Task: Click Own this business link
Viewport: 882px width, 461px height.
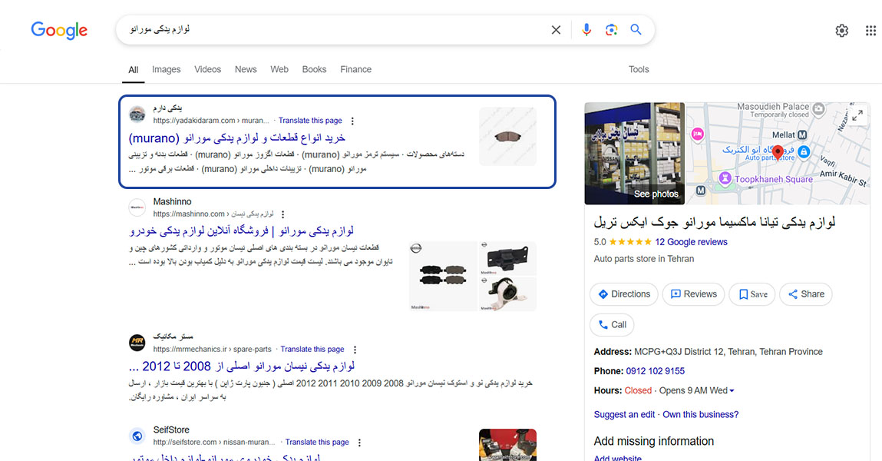Action: click(x=700, y=414)
